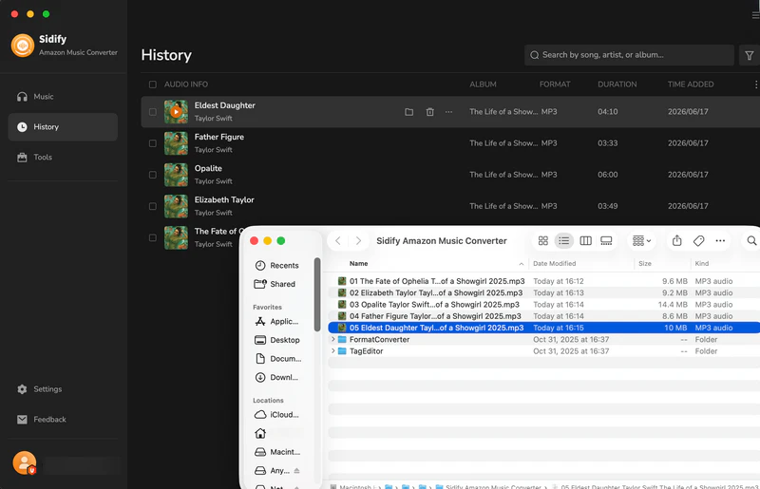Open more options for Eldest Daughter

(448, 112)
